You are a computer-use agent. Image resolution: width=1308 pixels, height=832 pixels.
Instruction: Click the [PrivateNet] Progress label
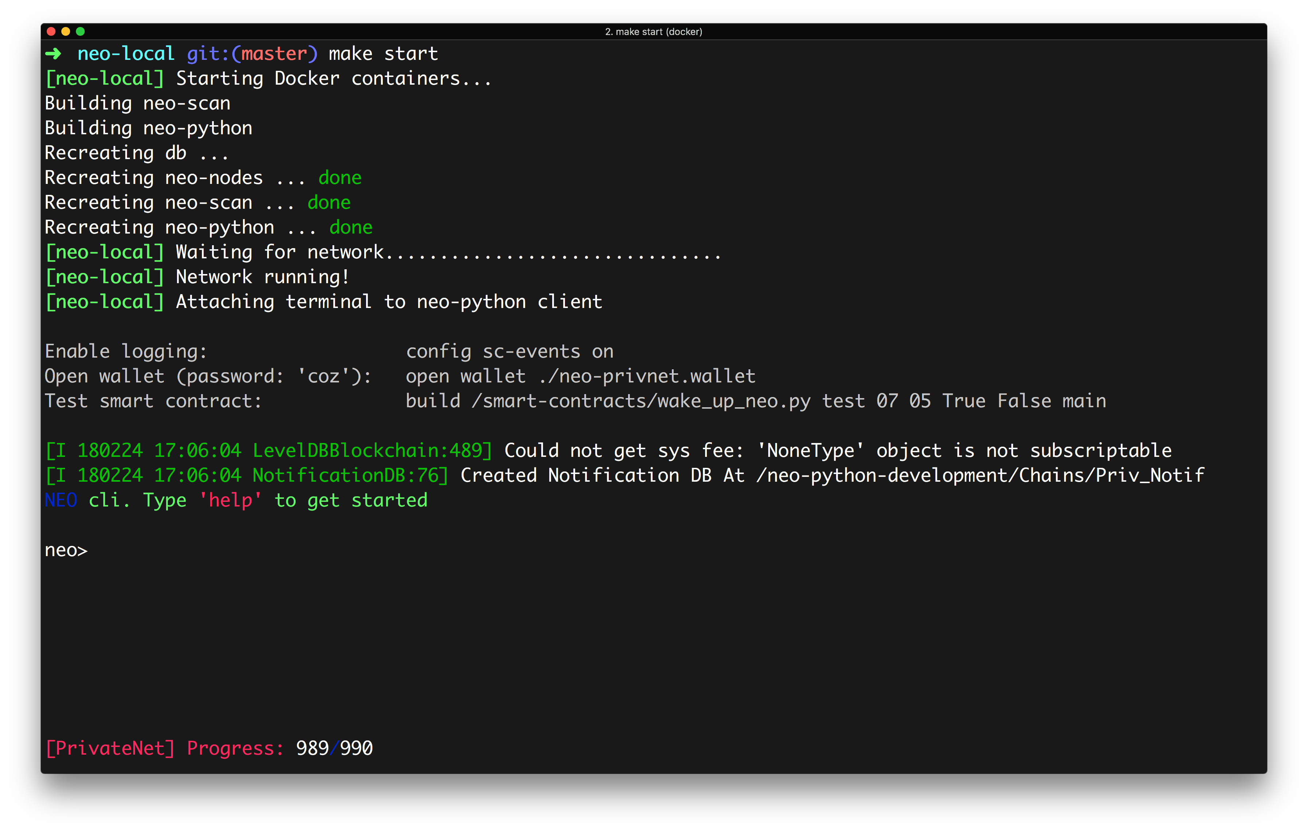coord(165,748)
